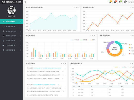Toggle the orange legend series in the 本行威胁情报 bar chart
Image resolution: width=134 pixels, height=100 pixels.
[92, 40]
